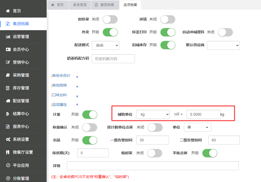261x182 pixels.
Task: Click the 运营管理 bar chart icon
Action: (x=8, y=36)
